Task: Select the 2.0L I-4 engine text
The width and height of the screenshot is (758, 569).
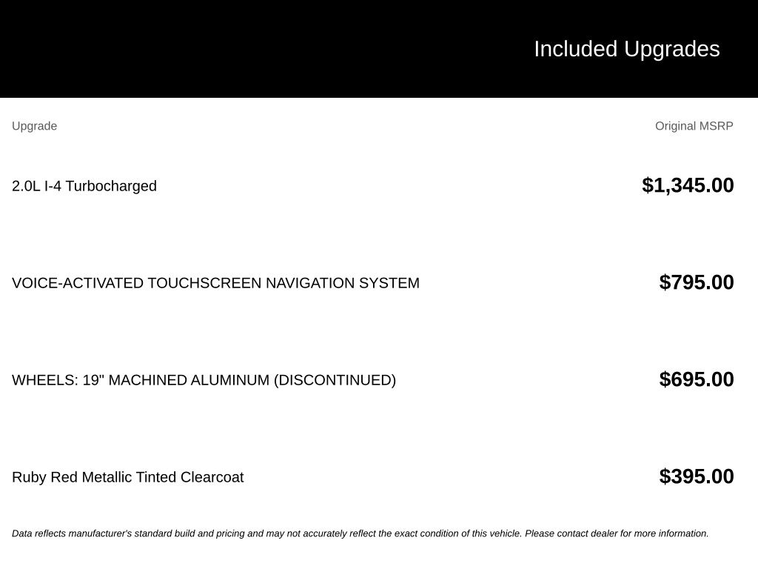Action: 37,186
